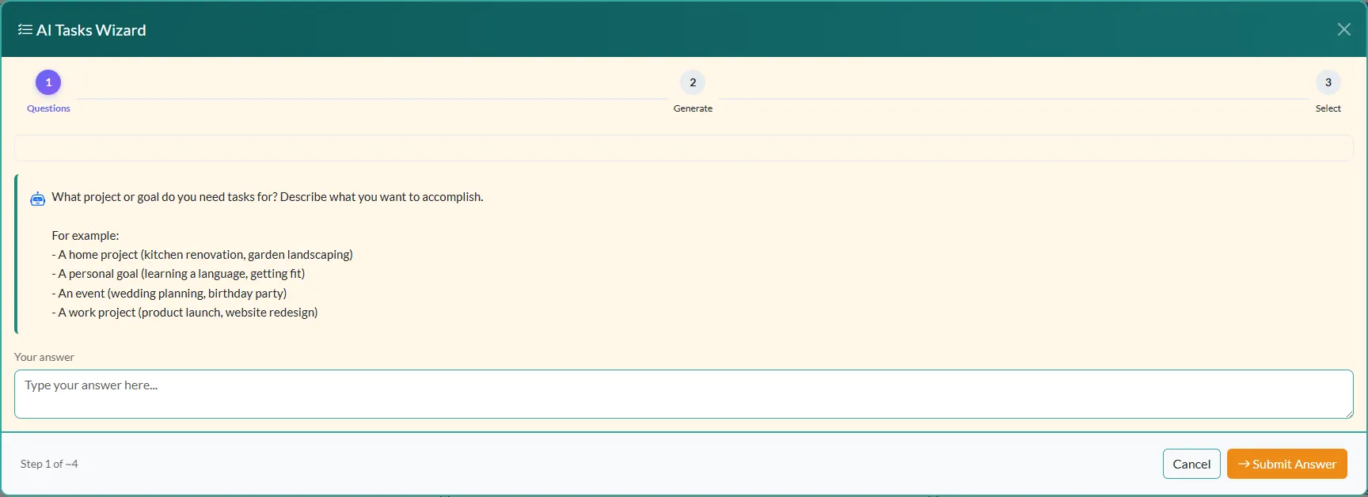Close the AI Tasks Wizard dialog

[x=1343, y=29]
